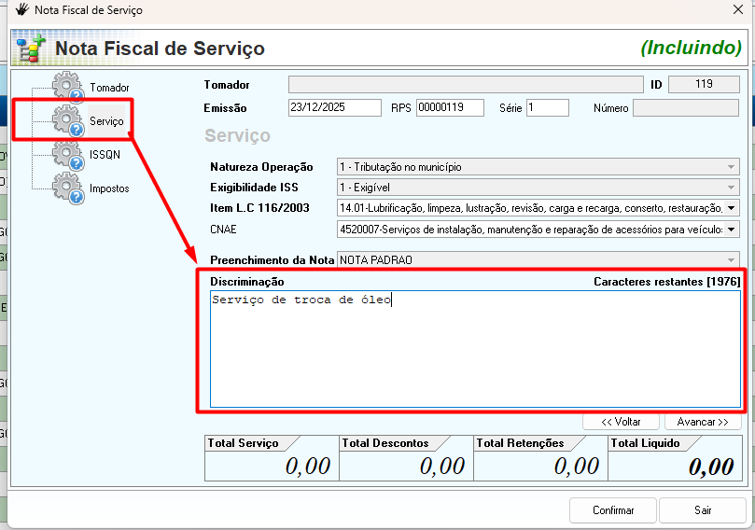
Task: Click the Nota Fiscal header icon
Action: pyautogui.click(x=31, y=49)
